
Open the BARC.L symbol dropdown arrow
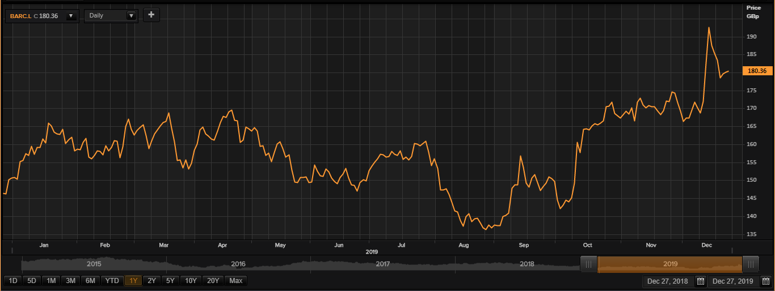click(71, 16)
